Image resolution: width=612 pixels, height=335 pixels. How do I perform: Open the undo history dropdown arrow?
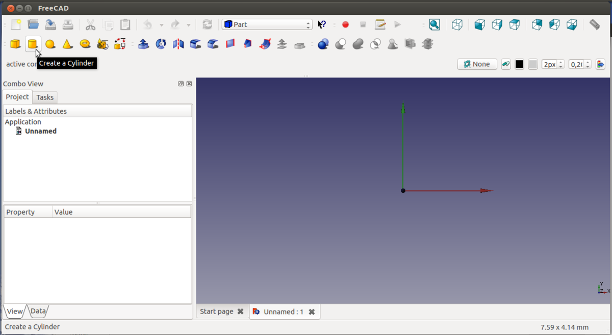click(161, 25)
